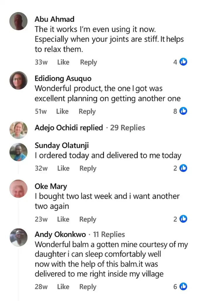Open Edidiong Asuquo's profile avatar
The width and height of the screenshot is (200, 301).
18,80
